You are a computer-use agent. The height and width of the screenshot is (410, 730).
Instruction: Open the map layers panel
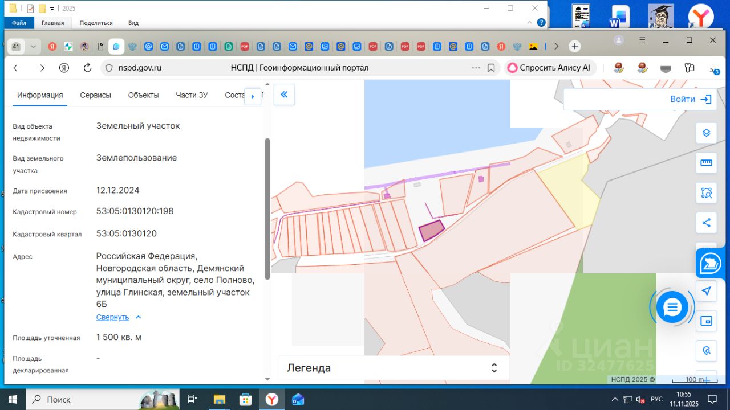(x=706, y=133)
